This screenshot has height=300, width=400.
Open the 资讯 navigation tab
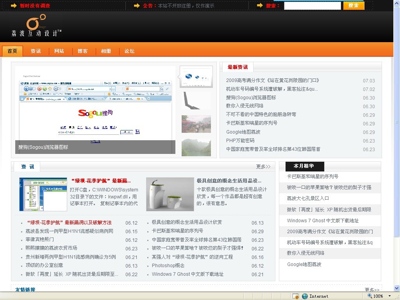point(36,51)
